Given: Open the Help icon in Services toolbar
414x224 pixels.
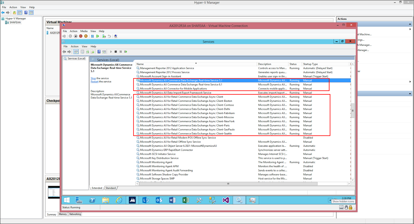Looking at the screenshot, I should click(x=99, y=52).
